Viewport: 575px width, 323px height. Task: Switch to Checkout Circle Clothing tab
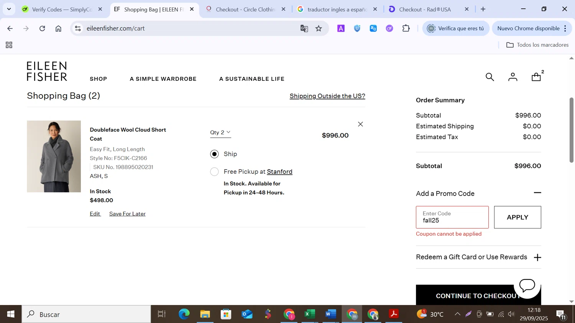pyautogui.click(x=245, y=9)
